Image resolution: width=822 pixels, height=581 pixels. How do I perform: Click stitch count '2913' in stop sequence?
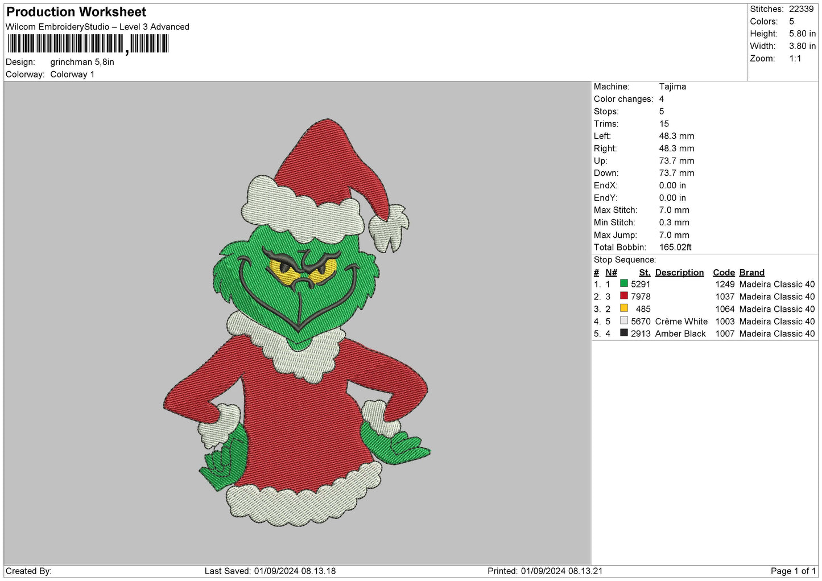tap(641, 333)
